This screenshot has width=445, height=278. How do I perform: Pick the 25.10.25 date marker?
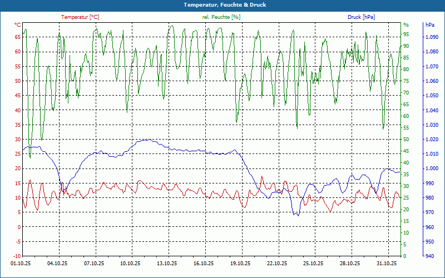tap(313, 264)
